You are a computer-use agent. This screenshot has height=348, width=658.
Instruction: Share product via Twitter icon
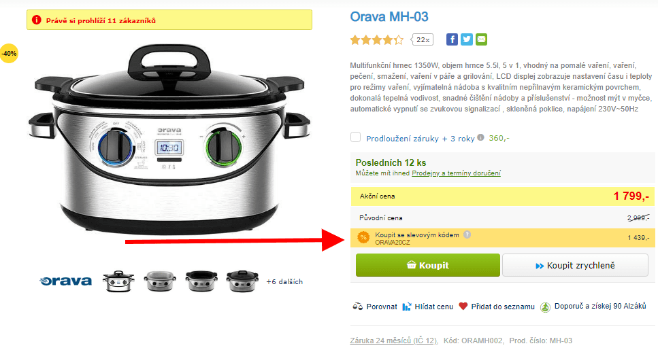tap(467, 39)
